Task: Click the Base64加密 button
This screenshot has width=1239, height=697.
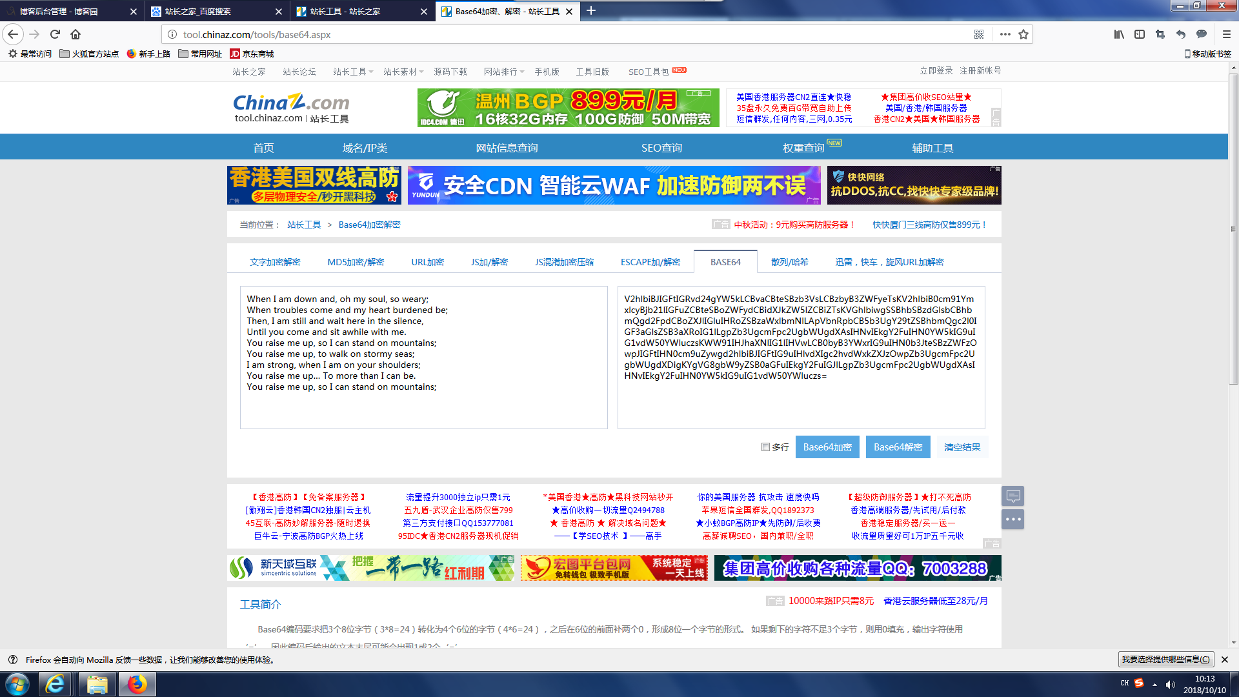Action: tap(827, 447)
